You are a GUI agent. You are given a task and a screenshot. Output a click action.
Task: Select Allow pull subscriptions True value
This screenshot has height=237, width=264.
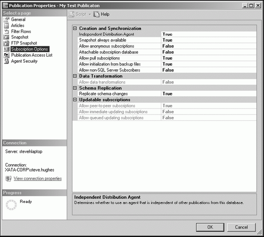[x=209, y=58]
